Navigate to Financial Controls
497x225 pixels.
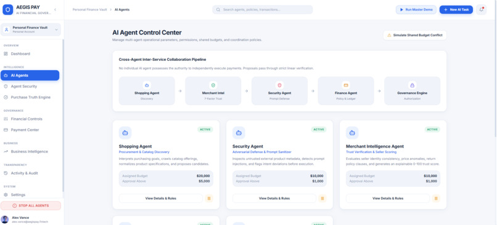coord(30,119)
